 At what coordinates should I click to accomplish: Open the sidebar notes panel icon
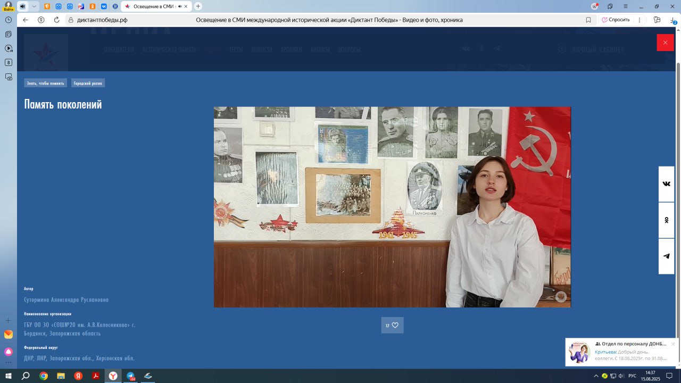9,34
